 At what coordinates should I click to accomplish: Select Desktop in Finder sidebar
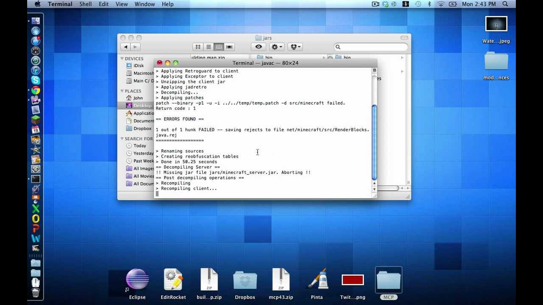coord(136,105)
